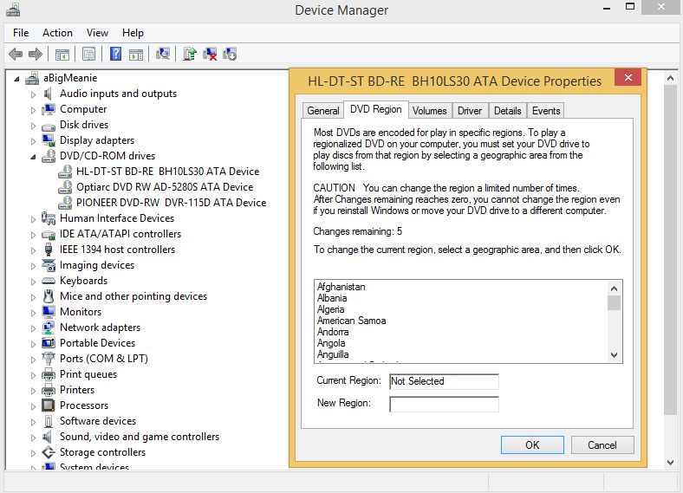This screenshot has height=493, width=683.
Task: Open the Action menu
Action: [x=57, y=33]
